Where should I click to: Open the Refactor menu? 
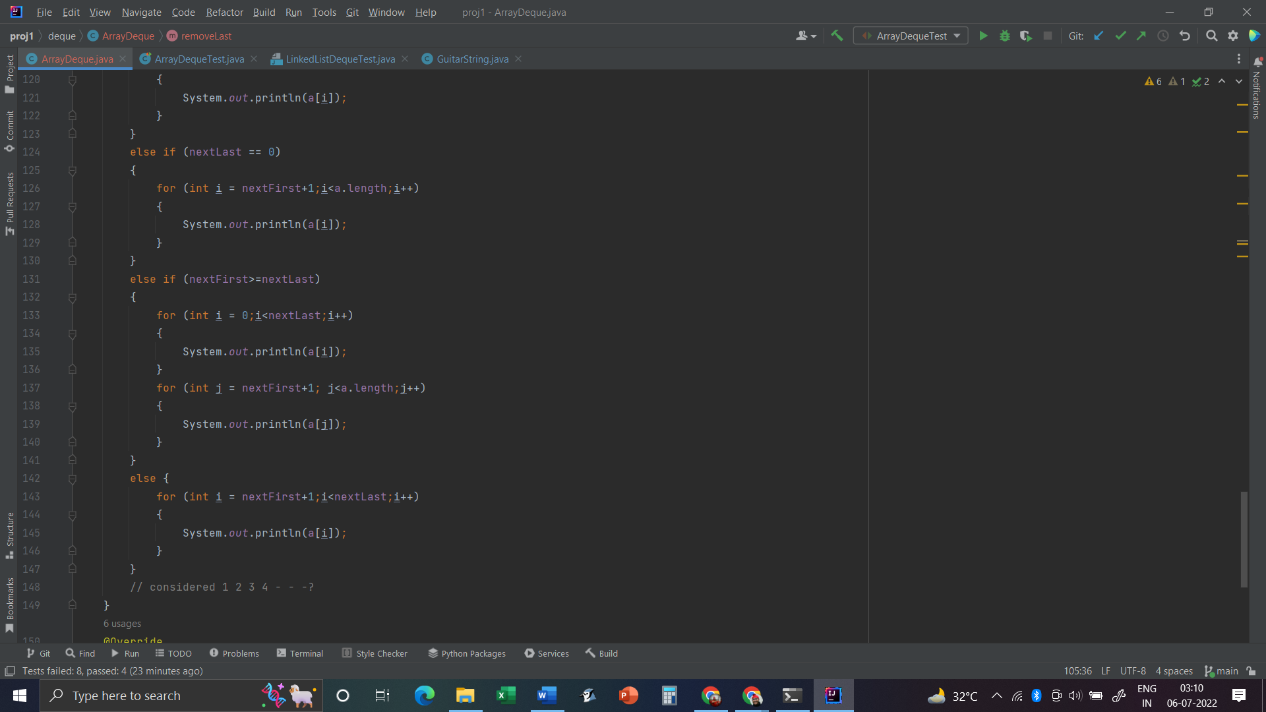point(224,13)
